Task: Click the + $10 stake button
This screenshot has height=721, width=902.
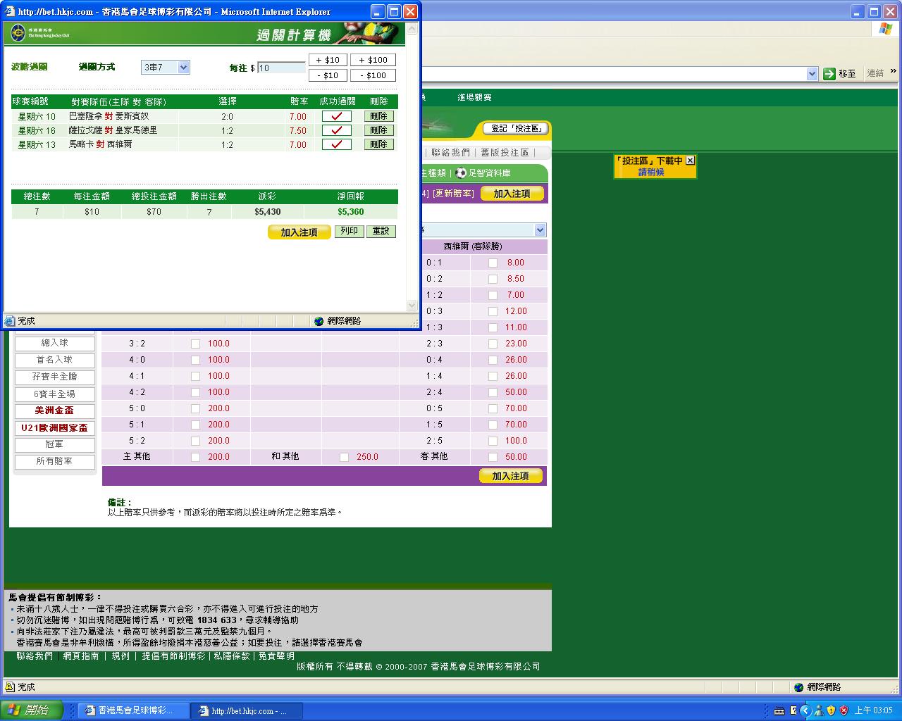Action: pos(328,60)
